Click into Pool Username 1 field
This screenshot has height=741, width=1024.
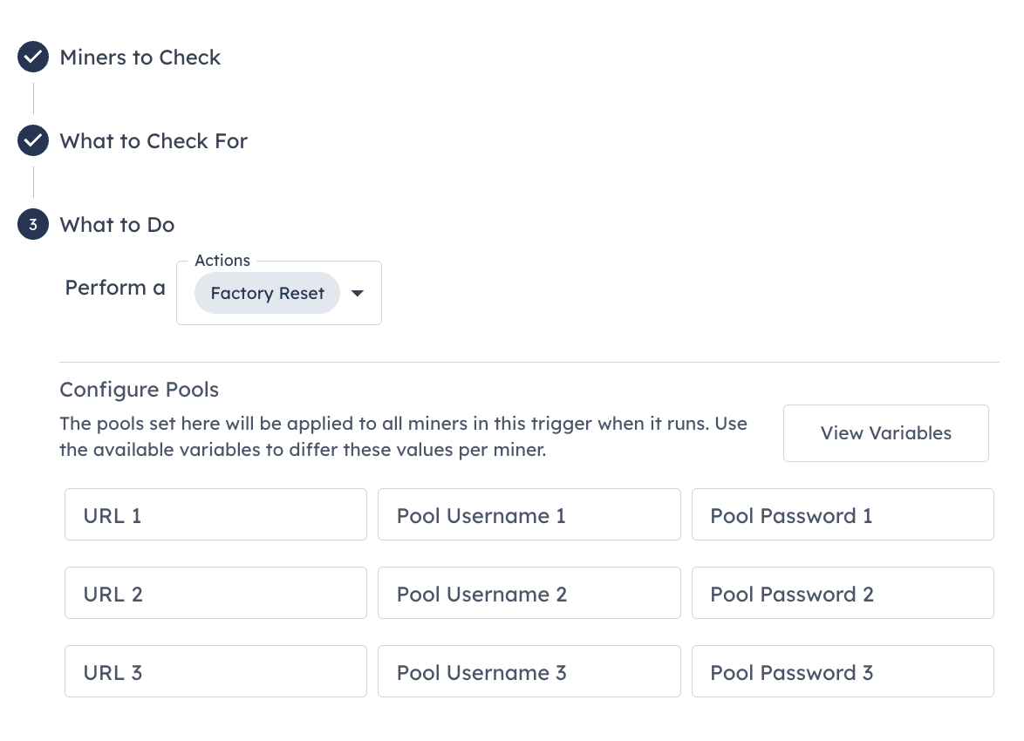(529, 514)
